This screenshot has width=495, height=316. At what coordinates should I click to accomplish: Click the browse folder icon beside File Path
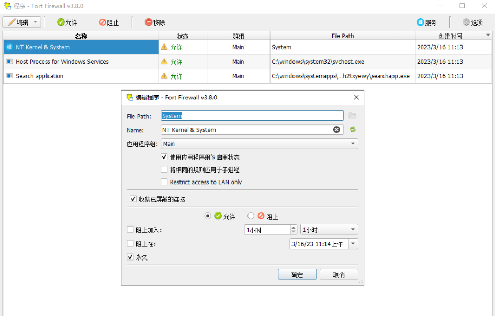point(352,116)
